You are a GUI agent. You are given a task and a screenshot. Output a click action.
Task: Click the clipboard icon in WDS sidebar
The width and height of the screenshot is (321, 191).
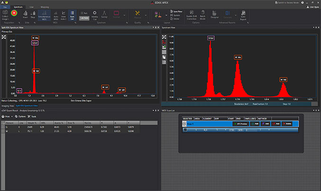coord(164,57)
